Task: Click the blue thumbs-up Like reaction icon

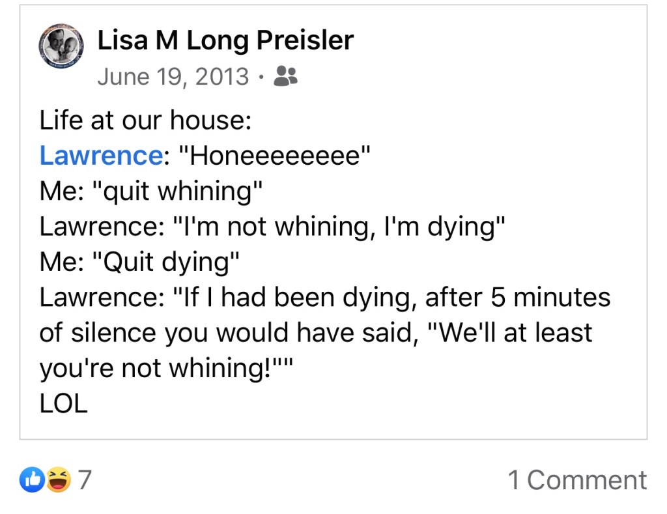Action: coord(31,480)
